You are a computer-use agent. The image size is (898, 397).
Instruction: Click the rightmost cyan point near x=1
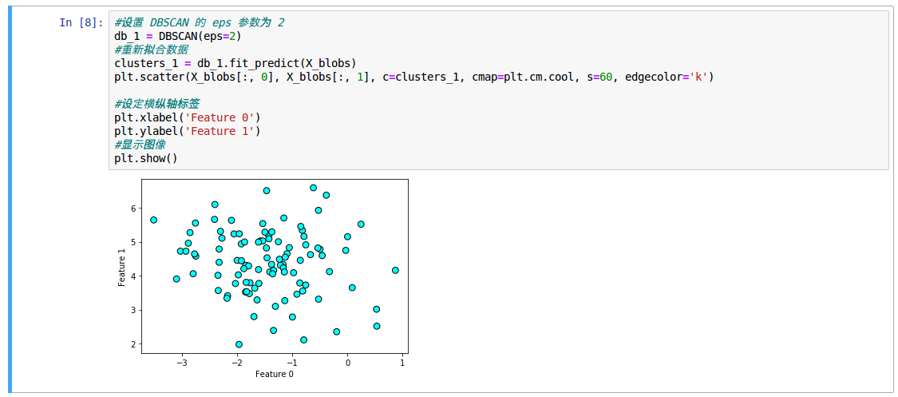point(395,270)
